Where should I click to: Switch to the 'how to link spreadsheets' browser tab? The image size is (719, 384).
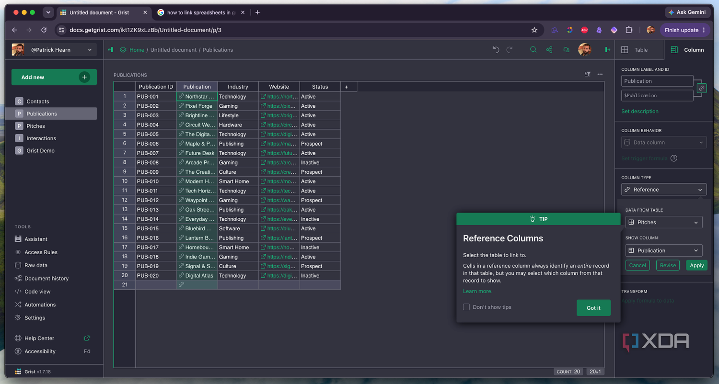tap(201, 12)
